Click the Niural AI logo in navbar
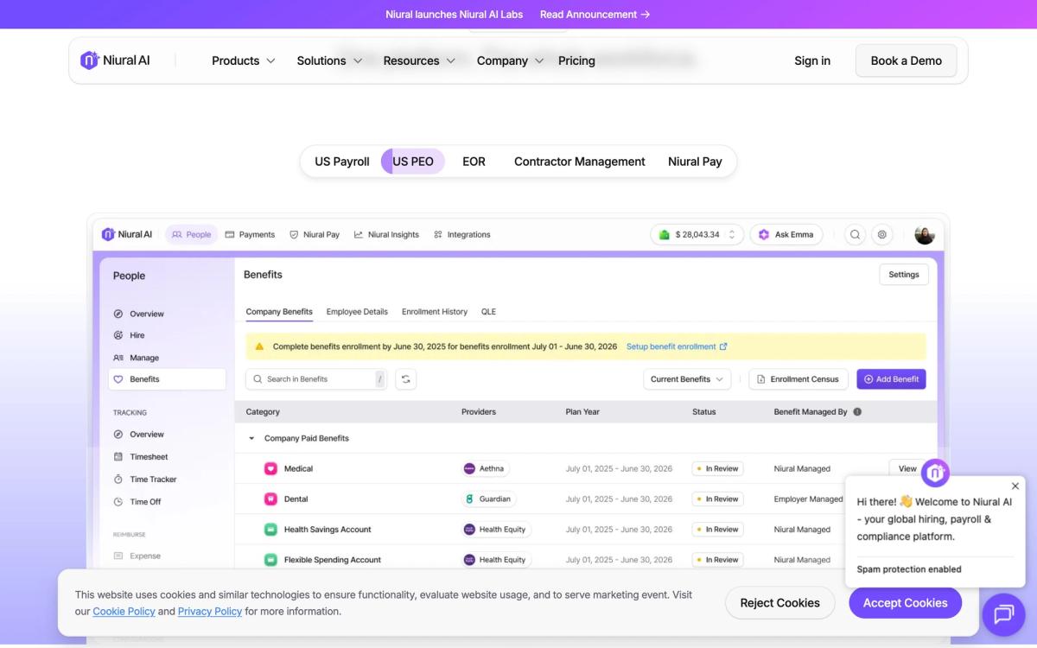Image resolution: width=1037 pixels, height=648 pixels. (x=115, y=60)
